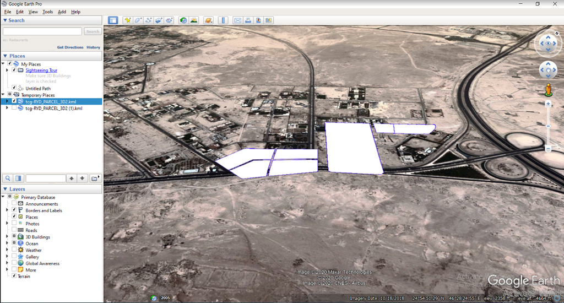Click the Move joystick hand control
The image size is (564, 303).
pyautogui.click(x=548, y=70)
